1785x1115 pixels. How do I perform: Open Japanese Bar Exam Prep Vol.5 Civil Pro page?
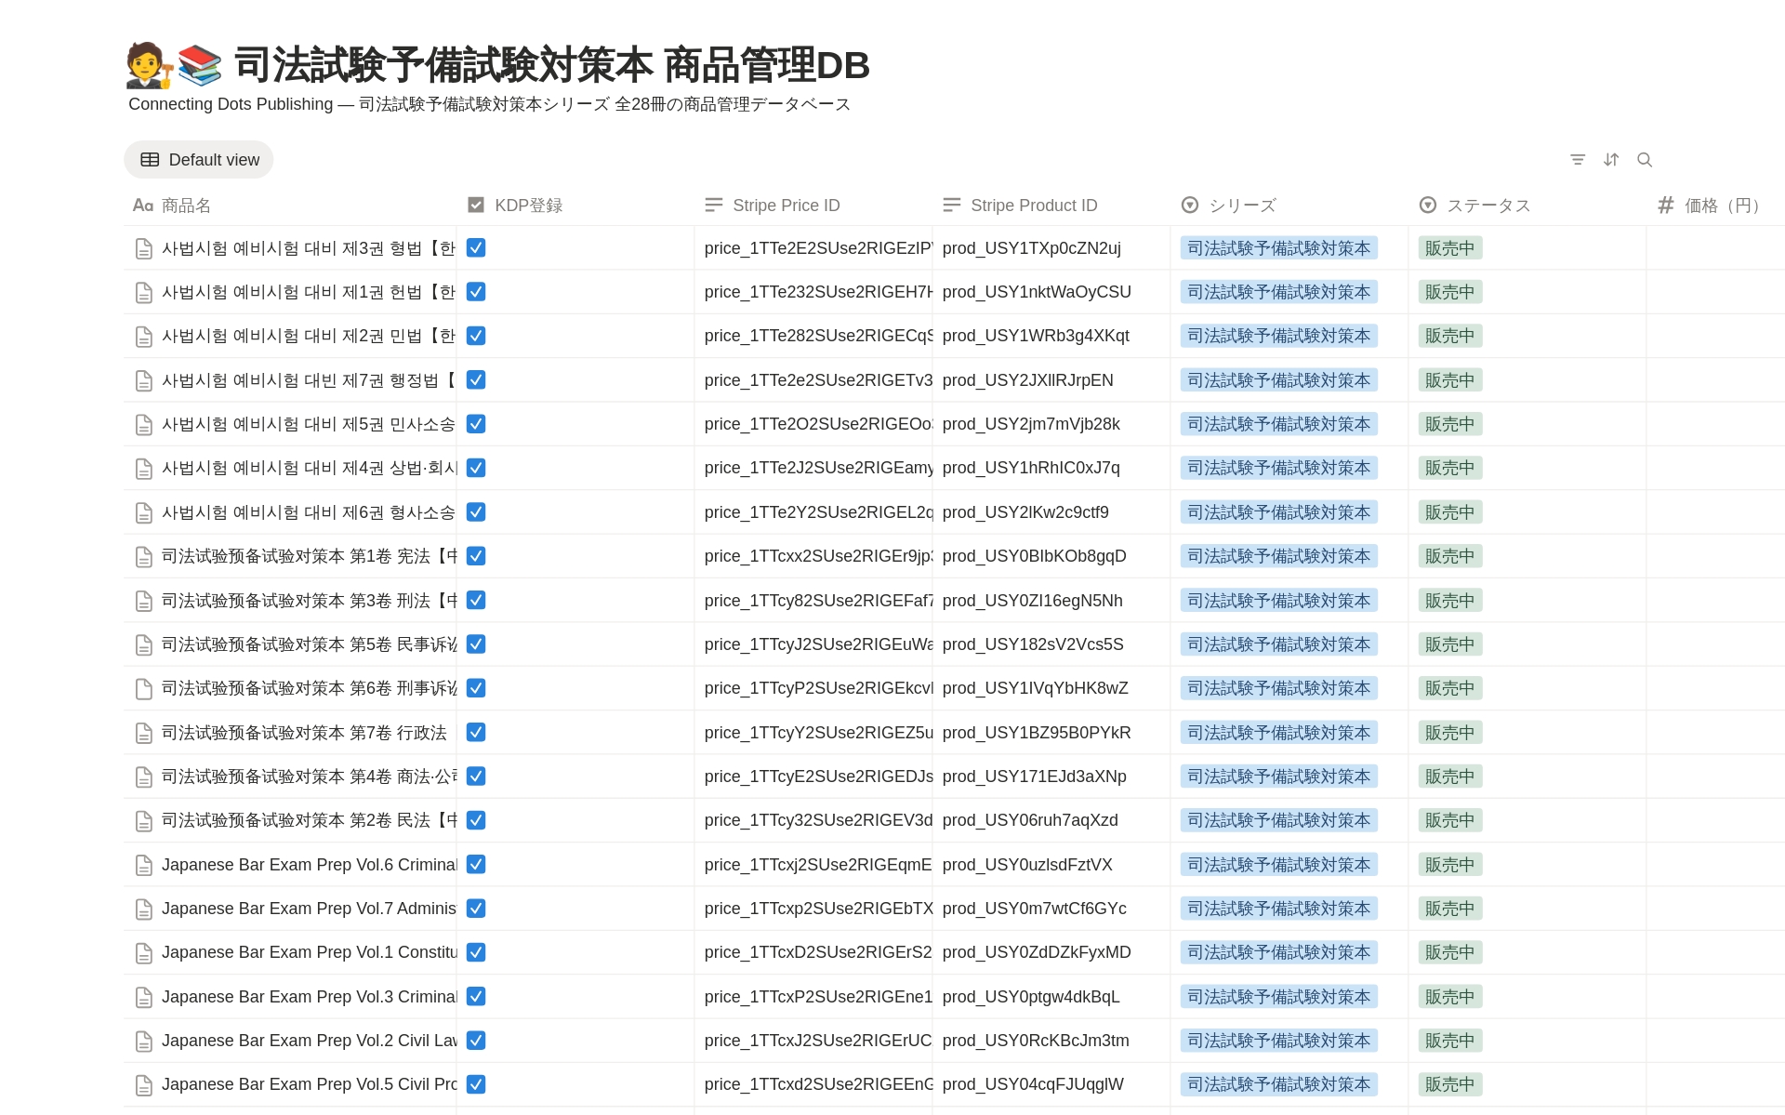pyautogui.click(x=310, y=1084)
